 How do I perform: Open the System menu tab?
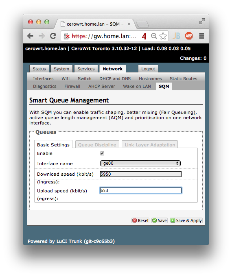click(x=61, y=69)
